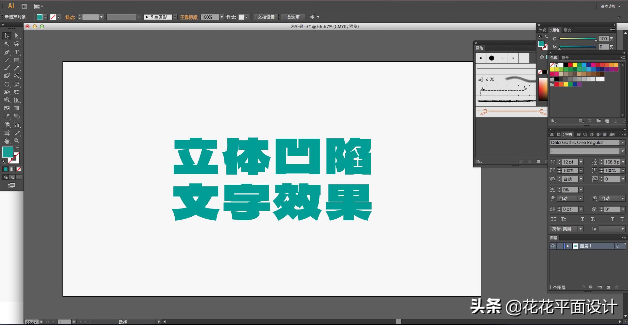Select the Blend tool
The width and height of the screenshot is (628, 325).
coord(17,116)
